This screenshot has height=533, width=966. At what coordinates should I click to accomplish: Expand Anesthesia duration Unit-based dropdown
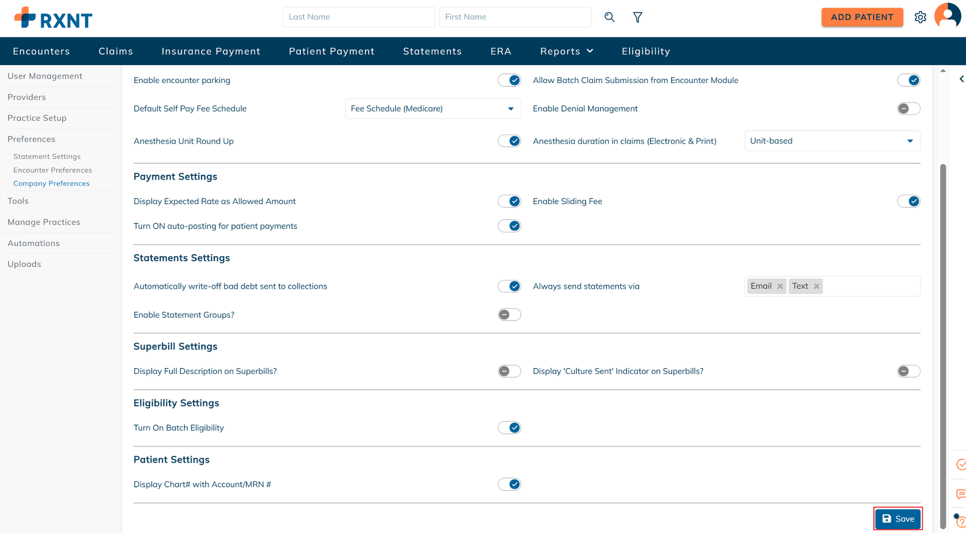832,141
